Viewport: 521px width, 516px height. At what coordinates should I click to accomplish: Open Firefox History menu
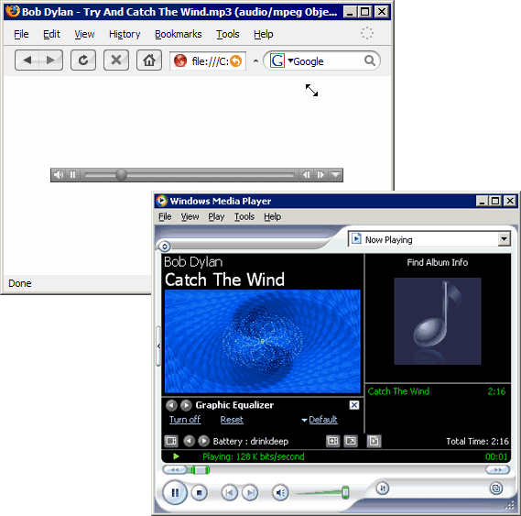pos(125,34)
